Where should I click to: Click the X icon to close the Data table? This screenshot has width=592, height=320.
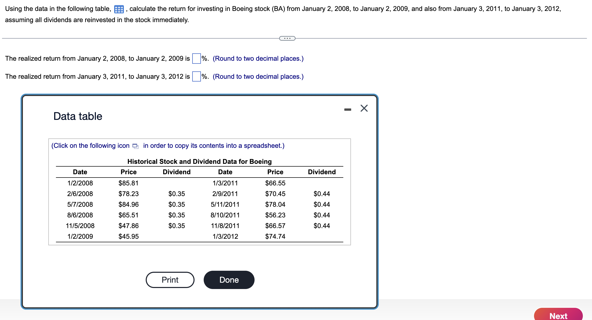point(364,108)
